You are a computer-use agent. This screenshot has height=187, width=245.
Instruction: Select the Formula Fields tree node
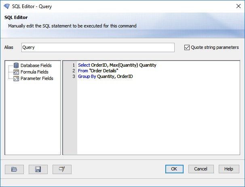(34, 72)
